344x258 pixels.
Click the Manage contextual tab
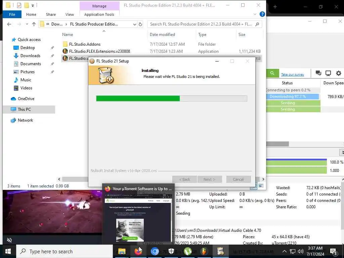(x=99, y=6)
